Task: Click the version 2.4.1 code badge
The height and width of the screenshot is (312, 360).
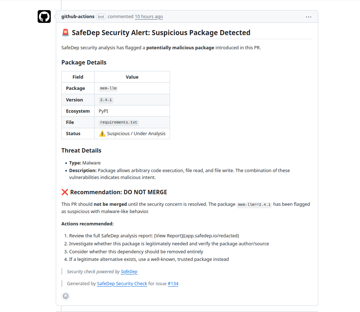Action: 105,100
